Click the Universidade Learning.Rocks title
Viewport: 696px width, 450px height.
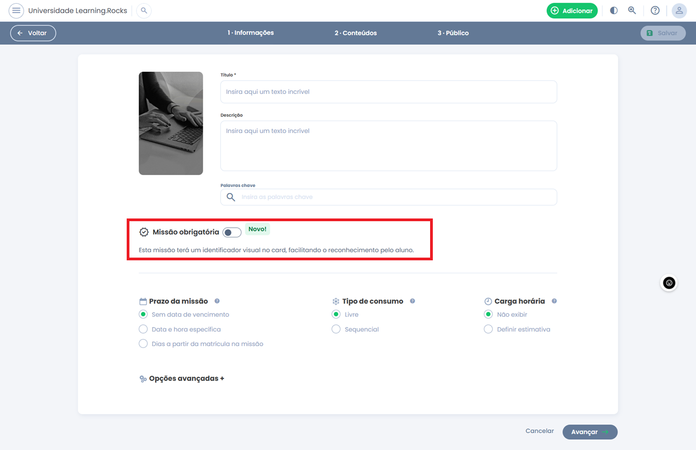pos(77,10)
